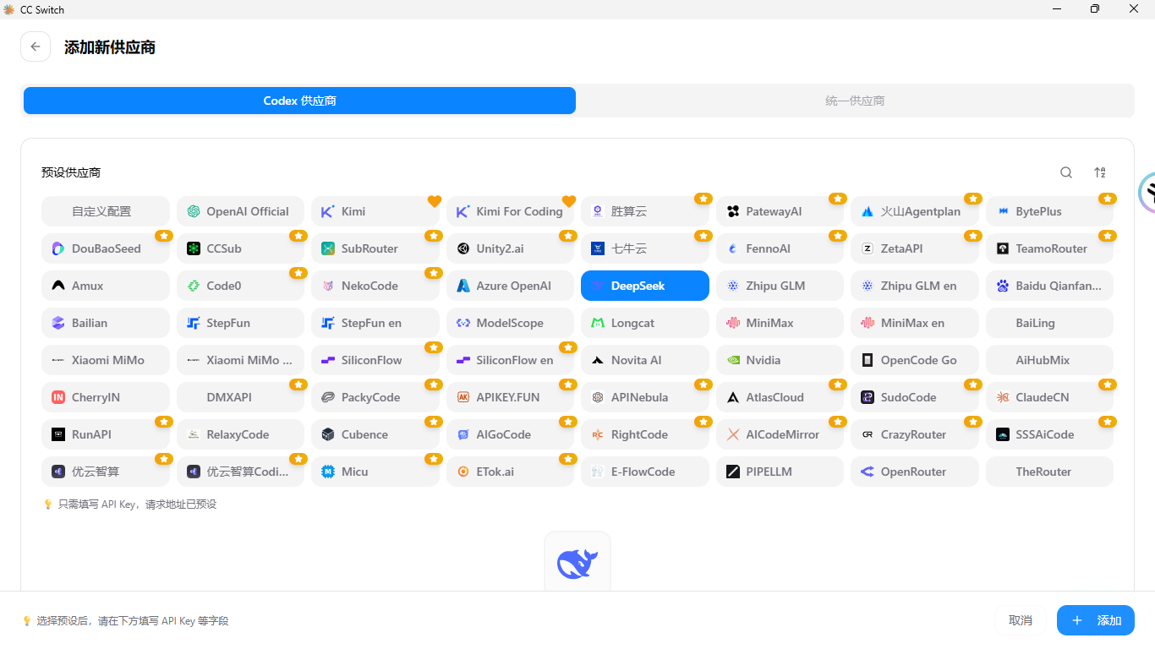
Task: Select 火山Agentplan provider
Action: tap(915, 211)
